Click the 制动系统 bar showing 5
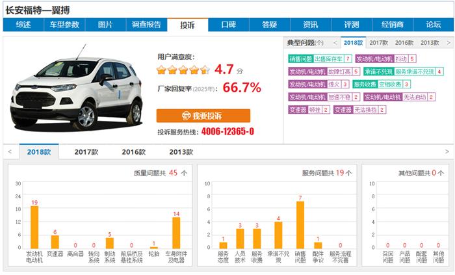Image resolution: width=455 pixels, height=275 pixels. pyautogui.click(x=110, y=243)
